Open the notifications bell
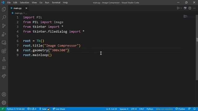This screenshot has width=198, height=111. [x=195, y=109]
